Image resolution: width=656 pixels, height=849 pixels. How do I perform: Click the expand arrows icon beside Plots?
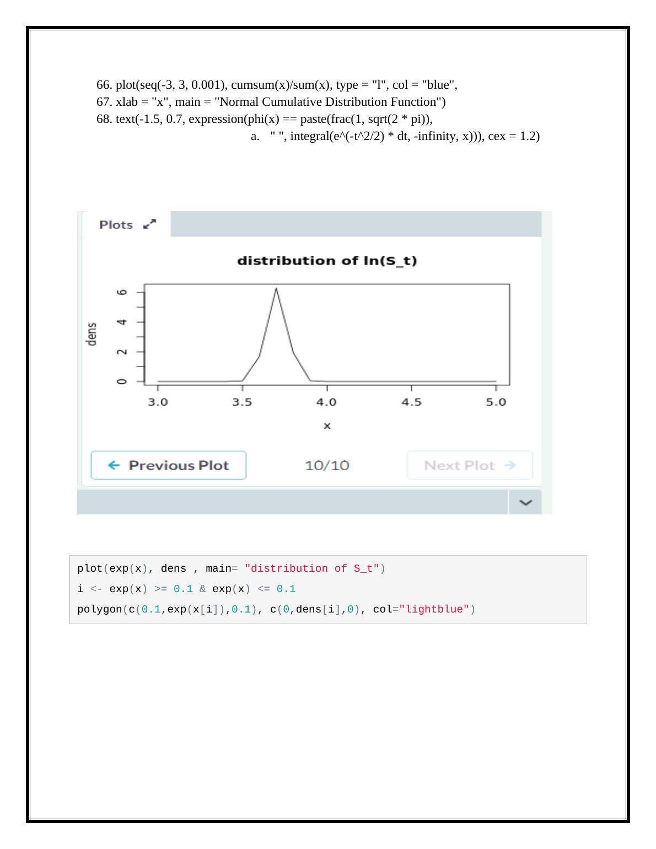pos(149,224)
